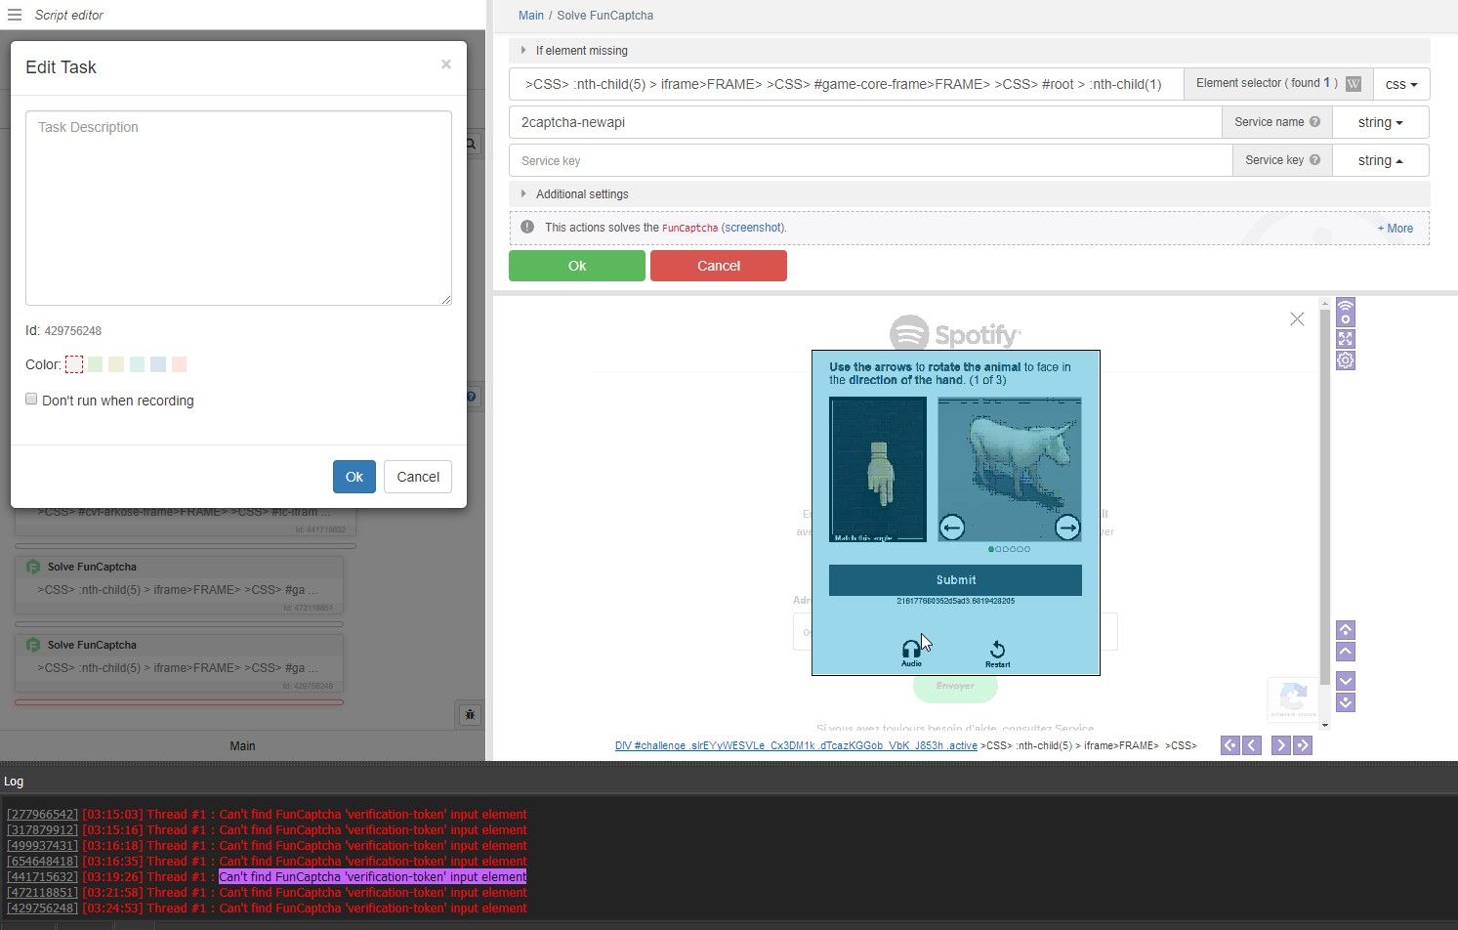Click the W icon beside Element selector
1458x930 pixels.
pyautogui.click(x=1353, y=84)
